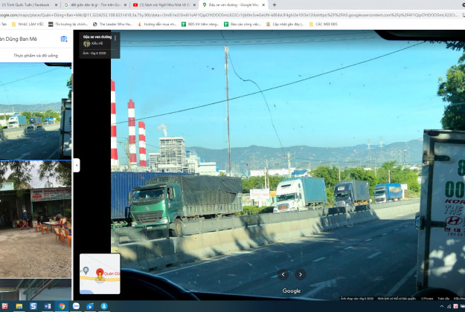Open the round blue contact taskbar icon
The height and width of the screenshot is (312, 465).
(x=104, y=306)
